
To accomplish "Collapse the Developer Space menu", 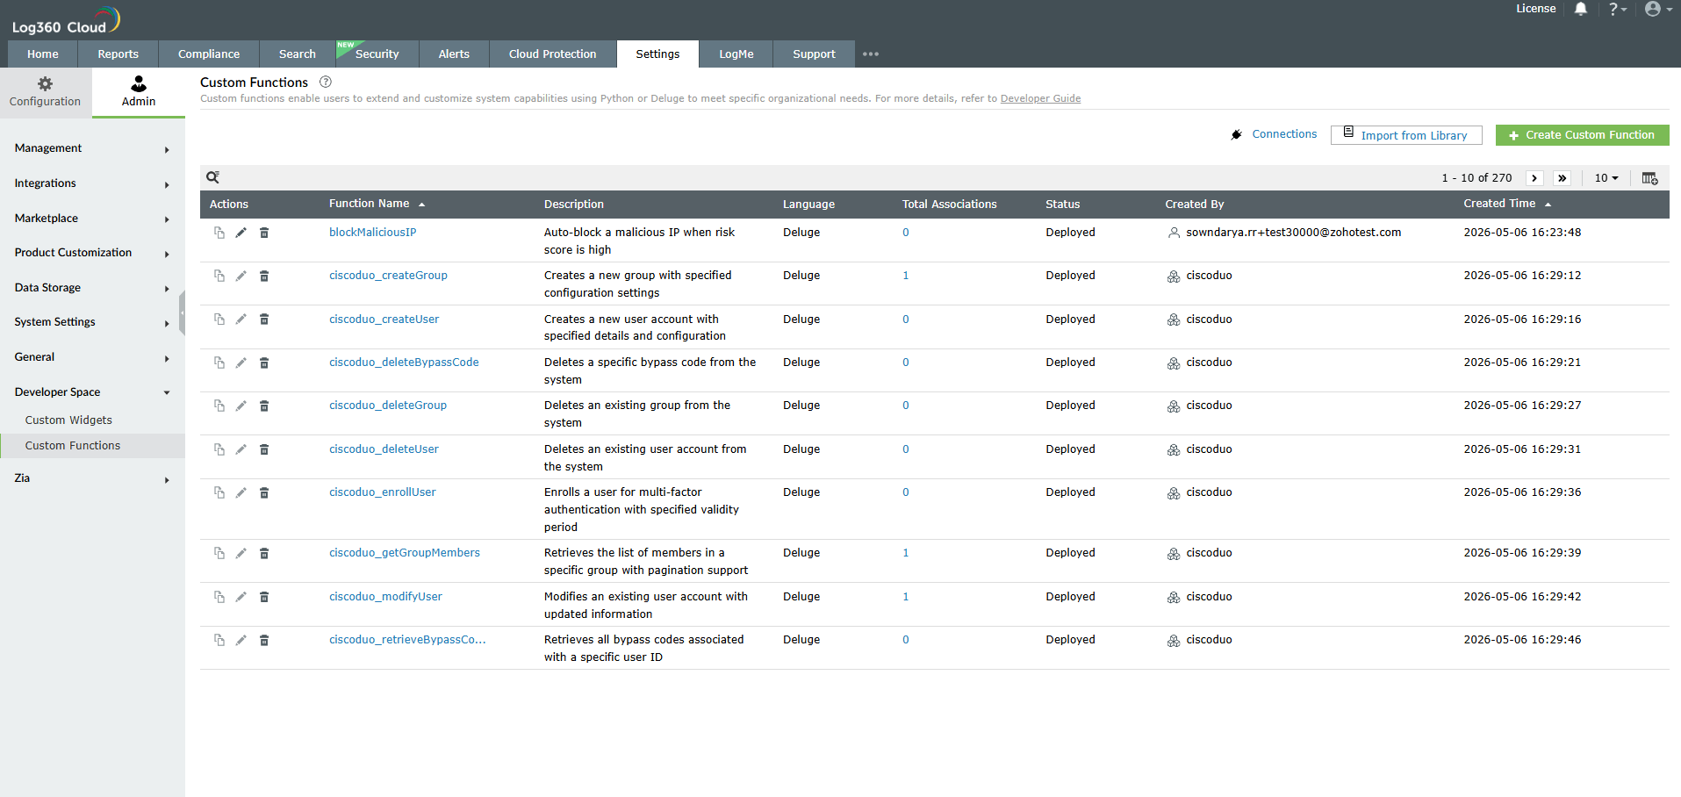I will click(92, 392).
